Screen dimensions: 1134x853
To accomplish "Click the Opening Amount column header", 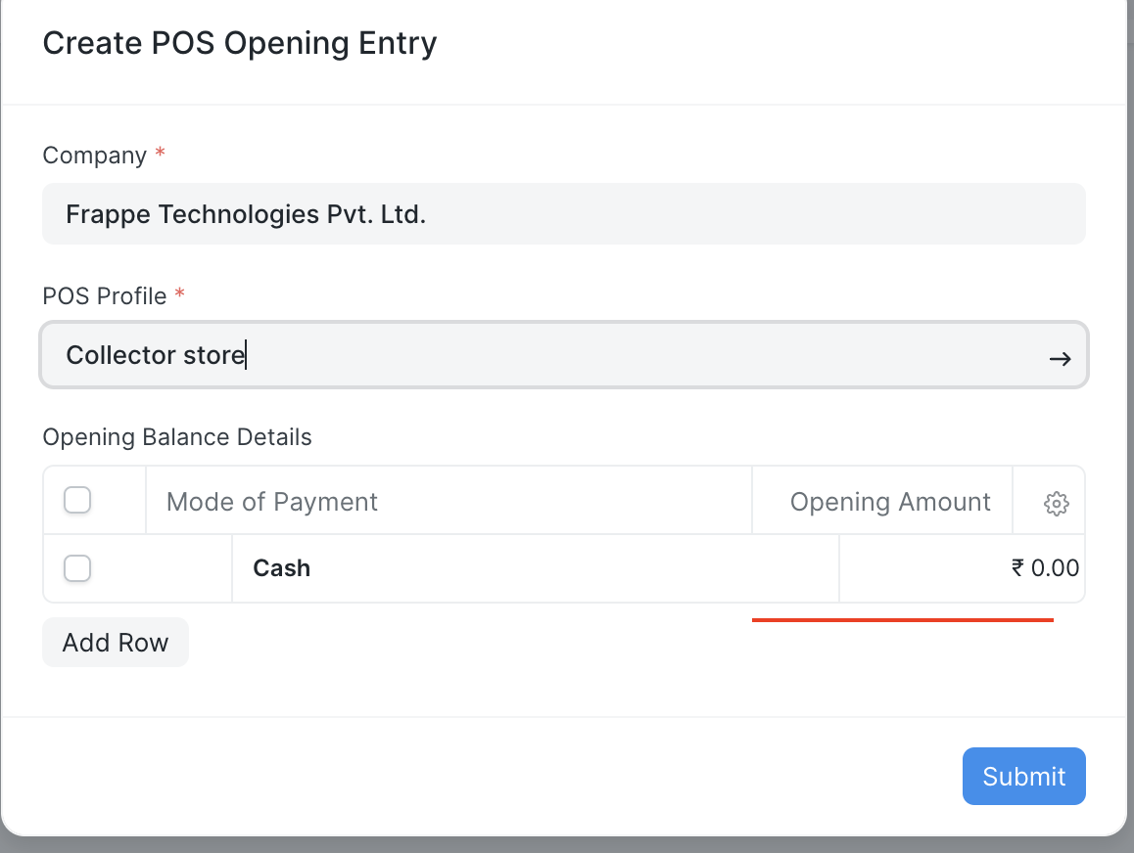I will pyautogui.click(x=889, y=501).
